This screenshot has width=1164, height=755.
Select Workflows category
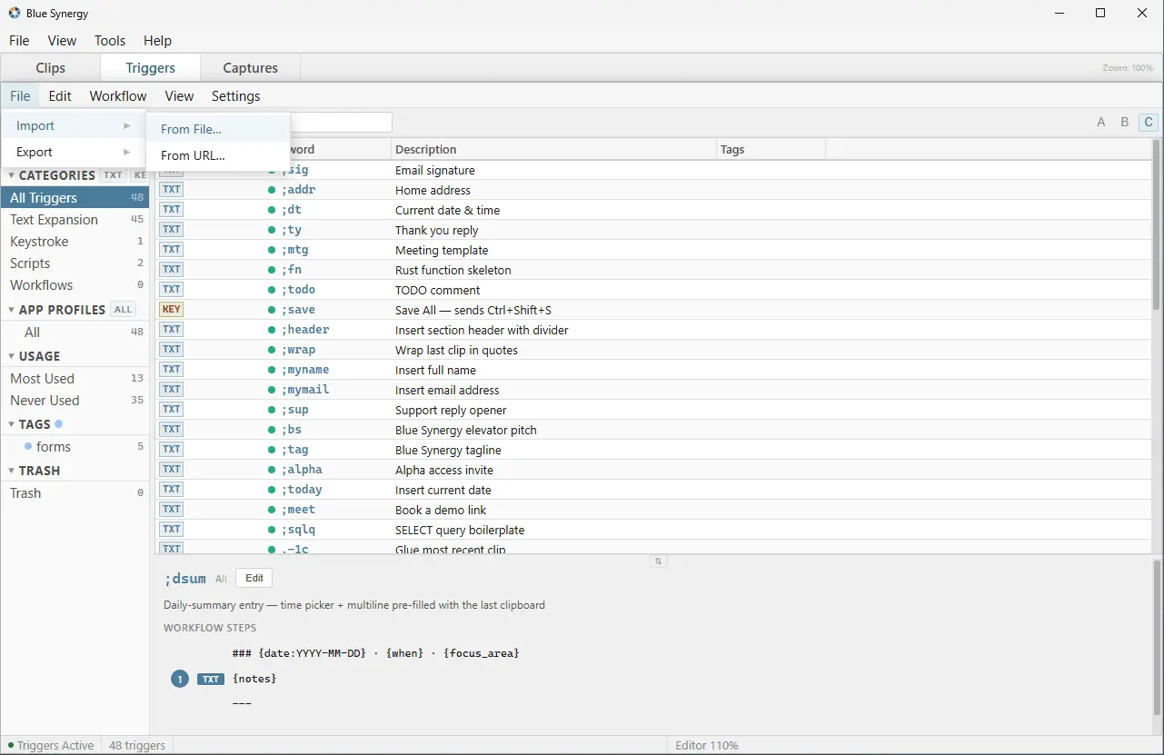pos(75,284)
